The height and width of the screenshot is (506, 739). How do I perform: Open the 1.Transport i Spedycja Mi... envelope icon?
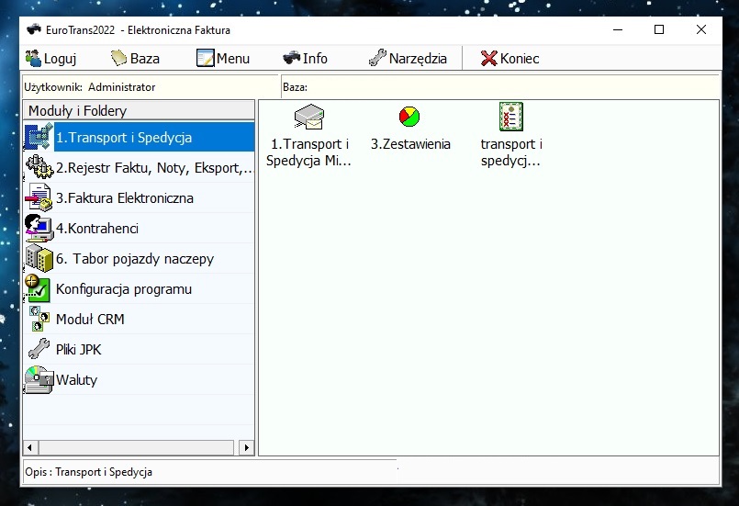click(308, 117)
